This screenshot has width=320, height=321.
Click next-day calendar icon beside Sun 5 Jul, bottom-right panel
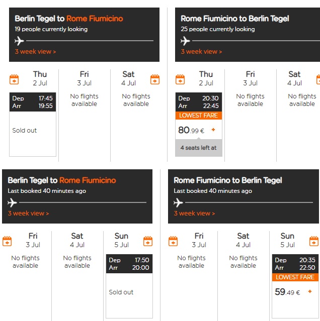tap(314, 241)
